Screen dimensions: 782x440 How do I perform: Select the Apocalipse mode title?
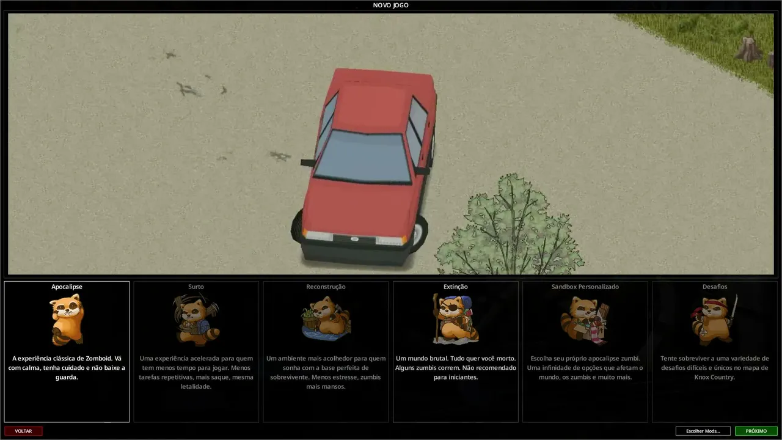click(67, 287)
